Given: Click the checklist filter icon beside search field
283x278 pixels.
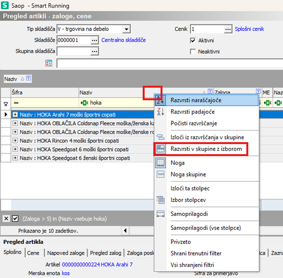Looking at the screenshot, I should [48, 63].
